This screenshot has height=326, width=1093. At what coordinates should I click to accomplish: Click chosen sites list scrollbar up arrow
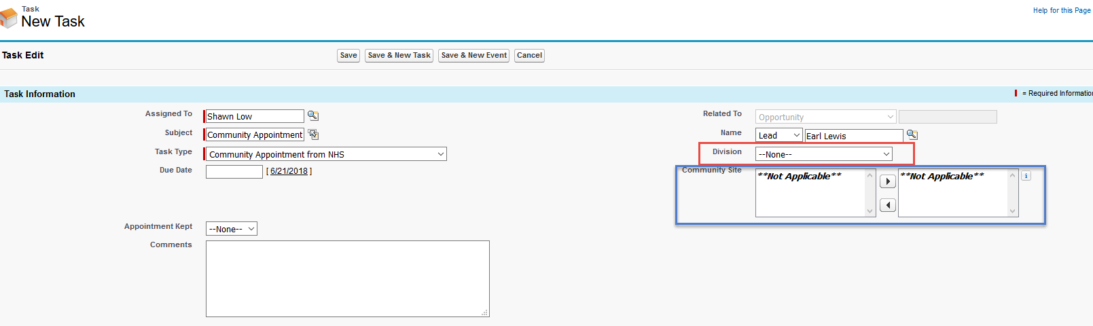pos(1013,175)
